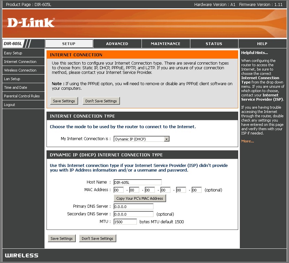Open the SETUP tab
Screen dimensions: 289x263
69,44
